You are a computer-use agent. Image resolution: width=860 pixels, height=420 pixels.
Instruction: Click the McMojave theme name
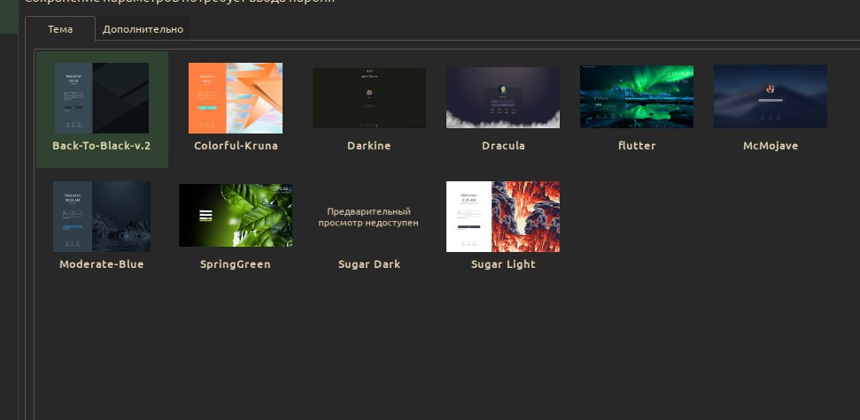tap(771, 146)
